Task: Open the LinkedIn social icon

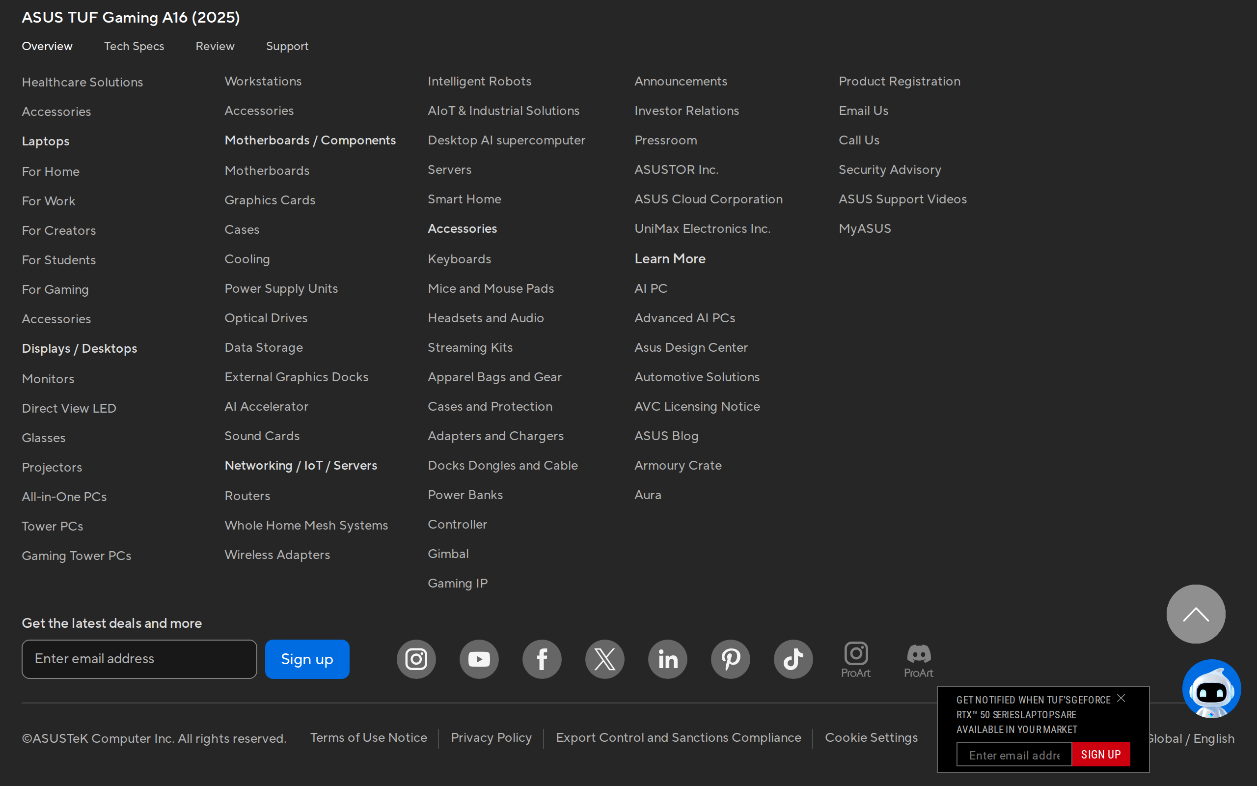Action: tap(667, 659)
